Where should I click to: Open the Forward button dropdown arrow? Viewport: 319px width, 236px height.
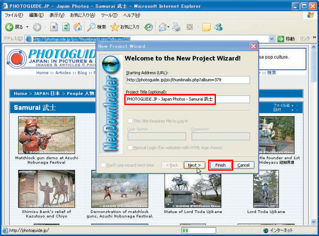coord(45,27)
